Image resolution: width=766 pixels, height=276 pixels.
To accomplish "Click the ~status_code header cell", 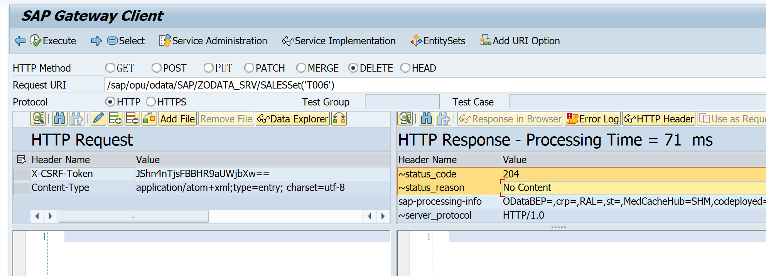I will click(449, 174).
